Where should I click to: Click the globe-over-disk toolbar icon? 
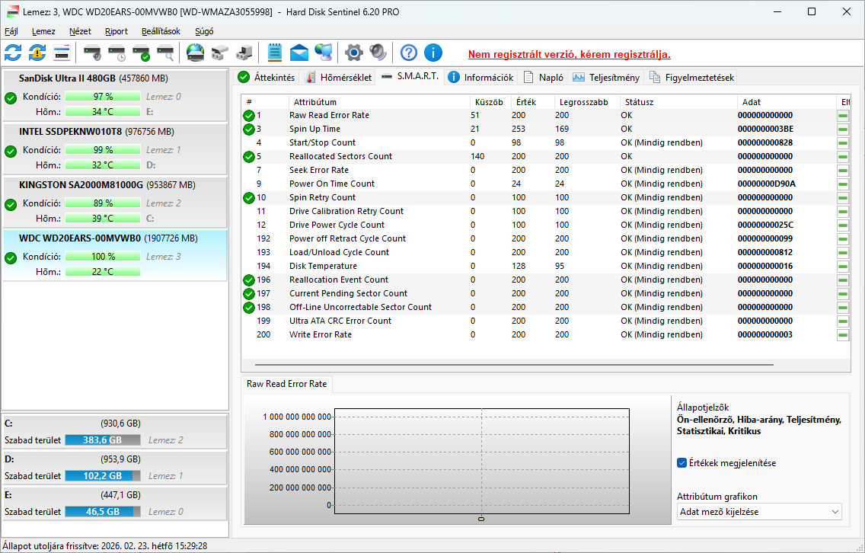(x=195, y=53)
